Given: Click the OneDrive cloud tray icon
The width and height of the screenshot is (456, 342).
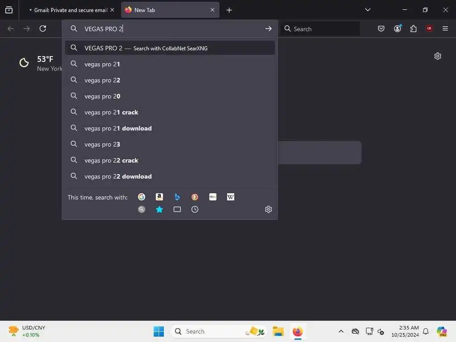Looking at the screenshot, I should pyautogui.click(x=355, y=331).
